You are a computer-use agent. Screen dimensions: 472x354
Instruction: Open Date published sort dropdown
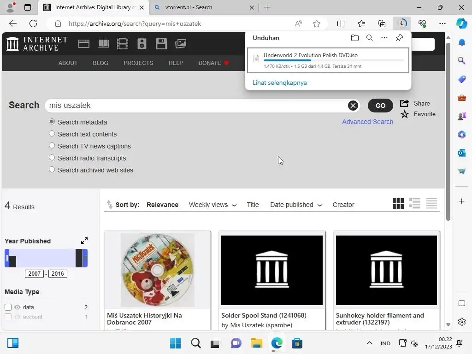(296, 205)
